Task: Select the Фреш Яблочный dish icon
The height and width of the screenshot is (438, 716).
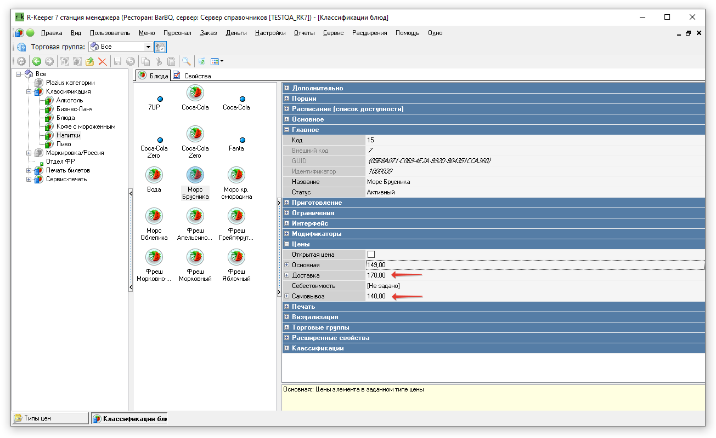Action: coord(236,257)
